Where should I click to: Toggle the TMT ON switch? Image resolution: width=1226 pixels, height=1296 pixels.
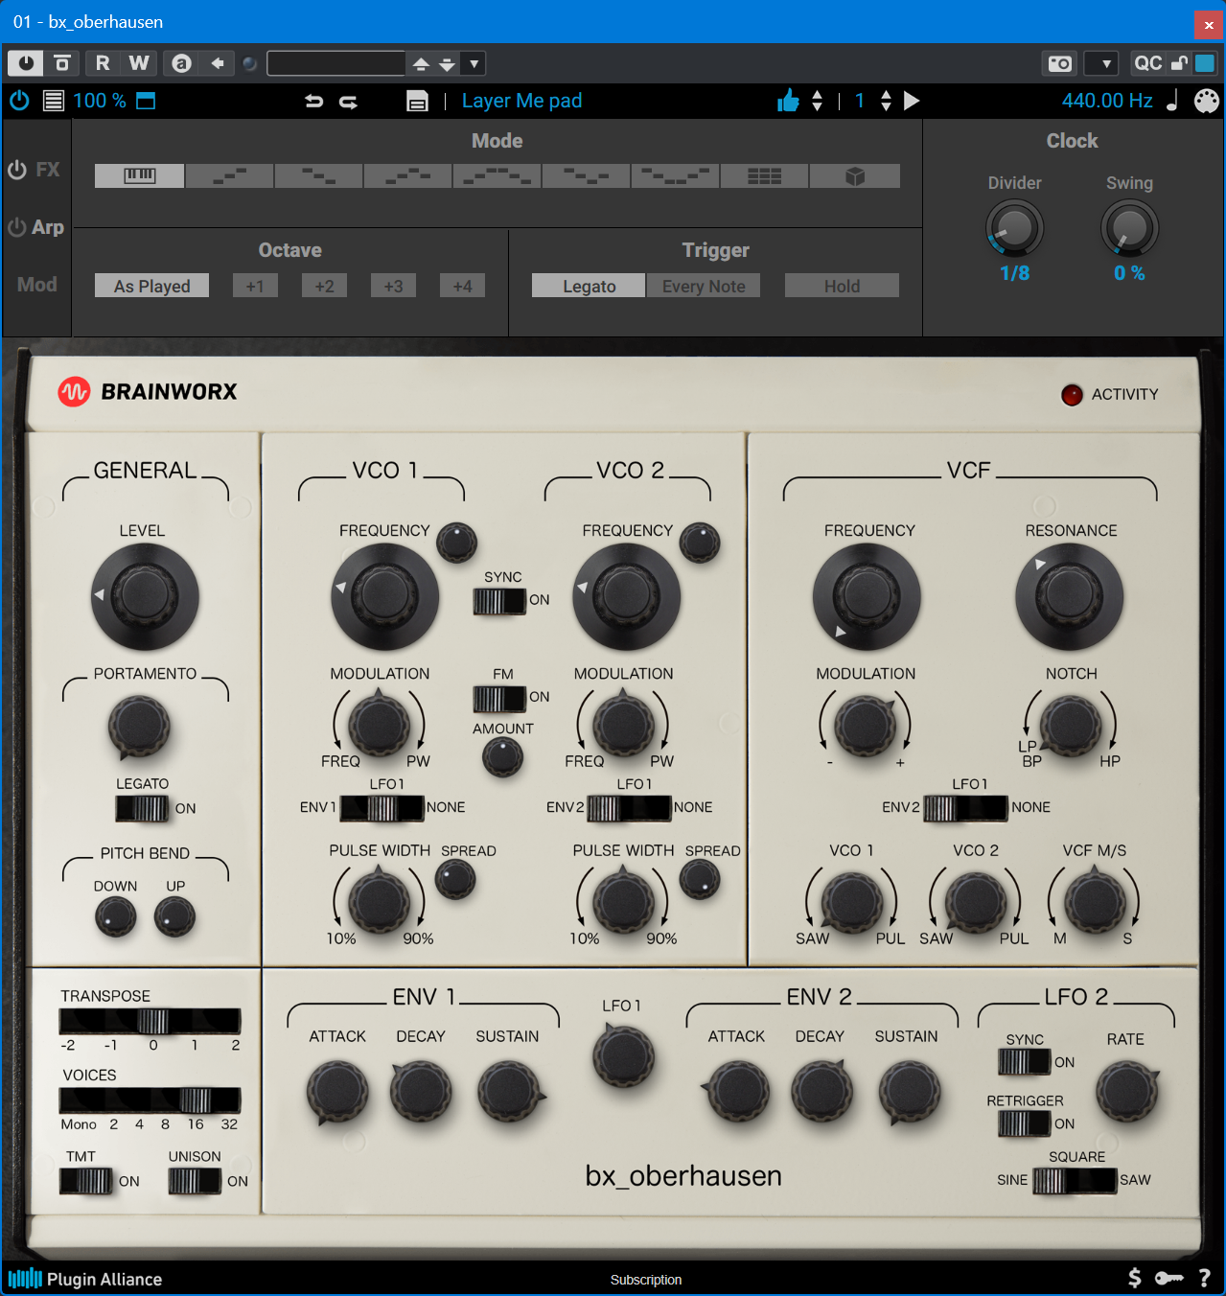click(x=86, y=1181)
